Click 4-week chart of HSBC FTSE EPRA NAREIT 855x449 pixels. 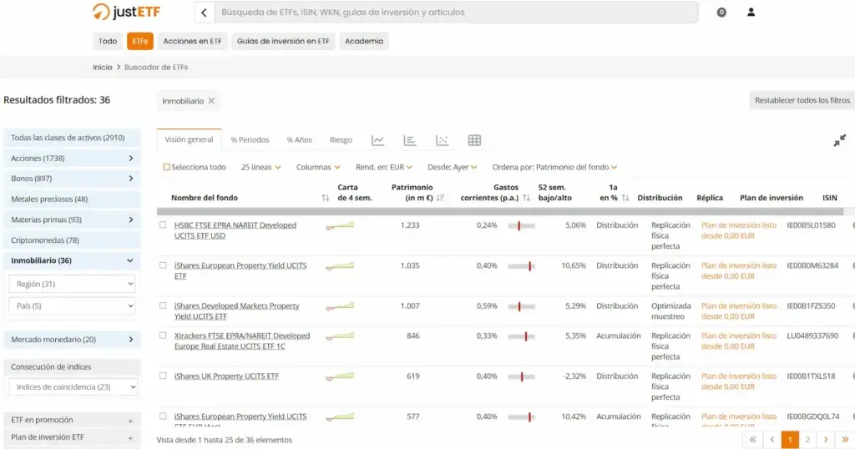click(340, 225)
